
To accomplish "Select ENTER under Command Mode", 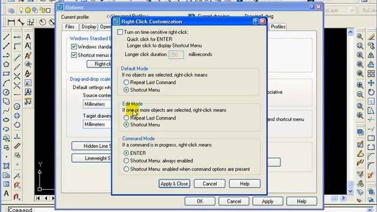I will tap(126, 153).
